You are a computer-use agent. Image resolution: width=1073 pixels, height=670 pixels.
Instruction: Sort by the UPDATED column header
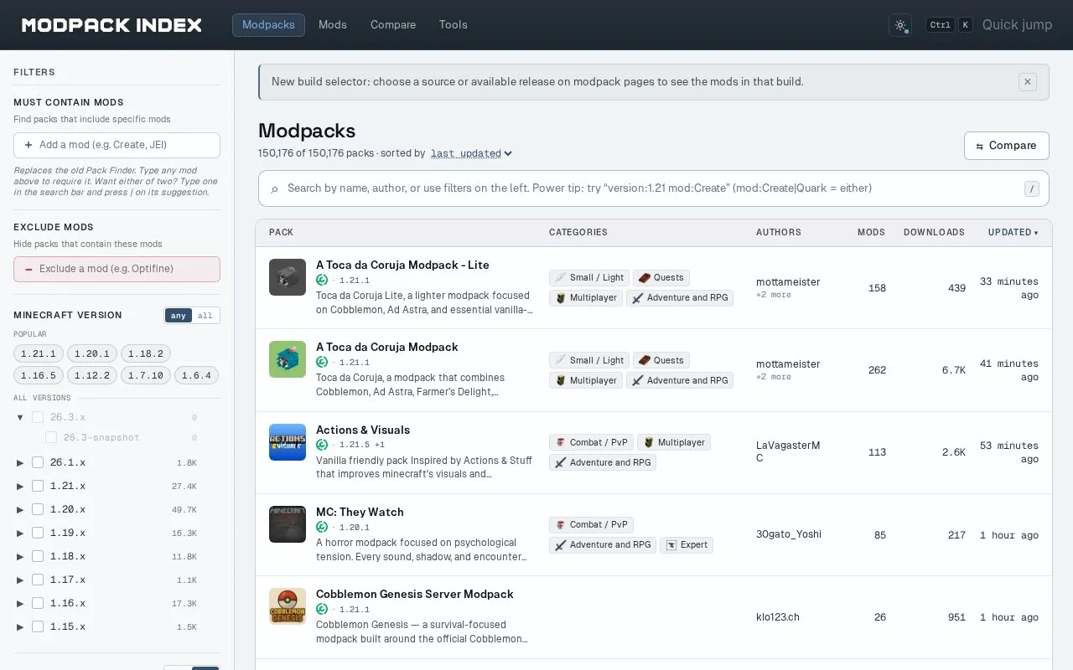(1013, 233)
